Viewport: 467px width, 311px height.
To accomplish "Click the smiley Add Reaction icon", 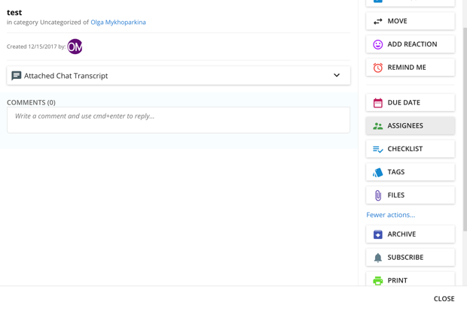I will [377, 44].
